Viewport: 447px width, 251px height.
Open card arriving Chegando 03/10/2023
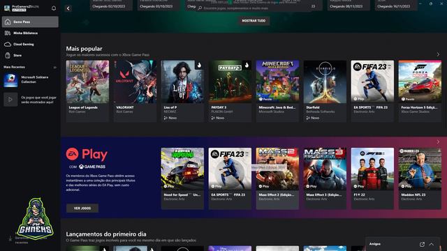click(x=159, y=5)
